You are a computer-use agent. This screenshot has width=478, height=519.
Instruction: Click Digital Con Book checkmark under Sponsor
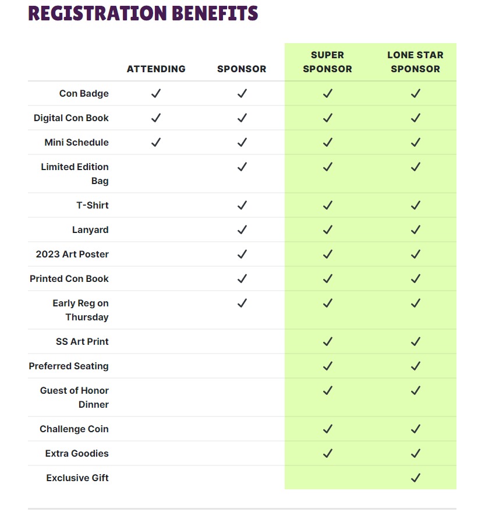click(x=242, y=118)
